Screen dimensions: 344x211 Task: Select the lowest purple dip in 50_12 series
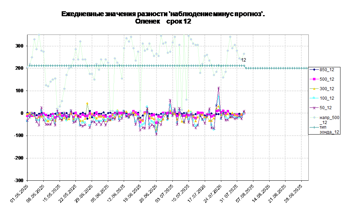pyautogui.click(x=156, y=134)
